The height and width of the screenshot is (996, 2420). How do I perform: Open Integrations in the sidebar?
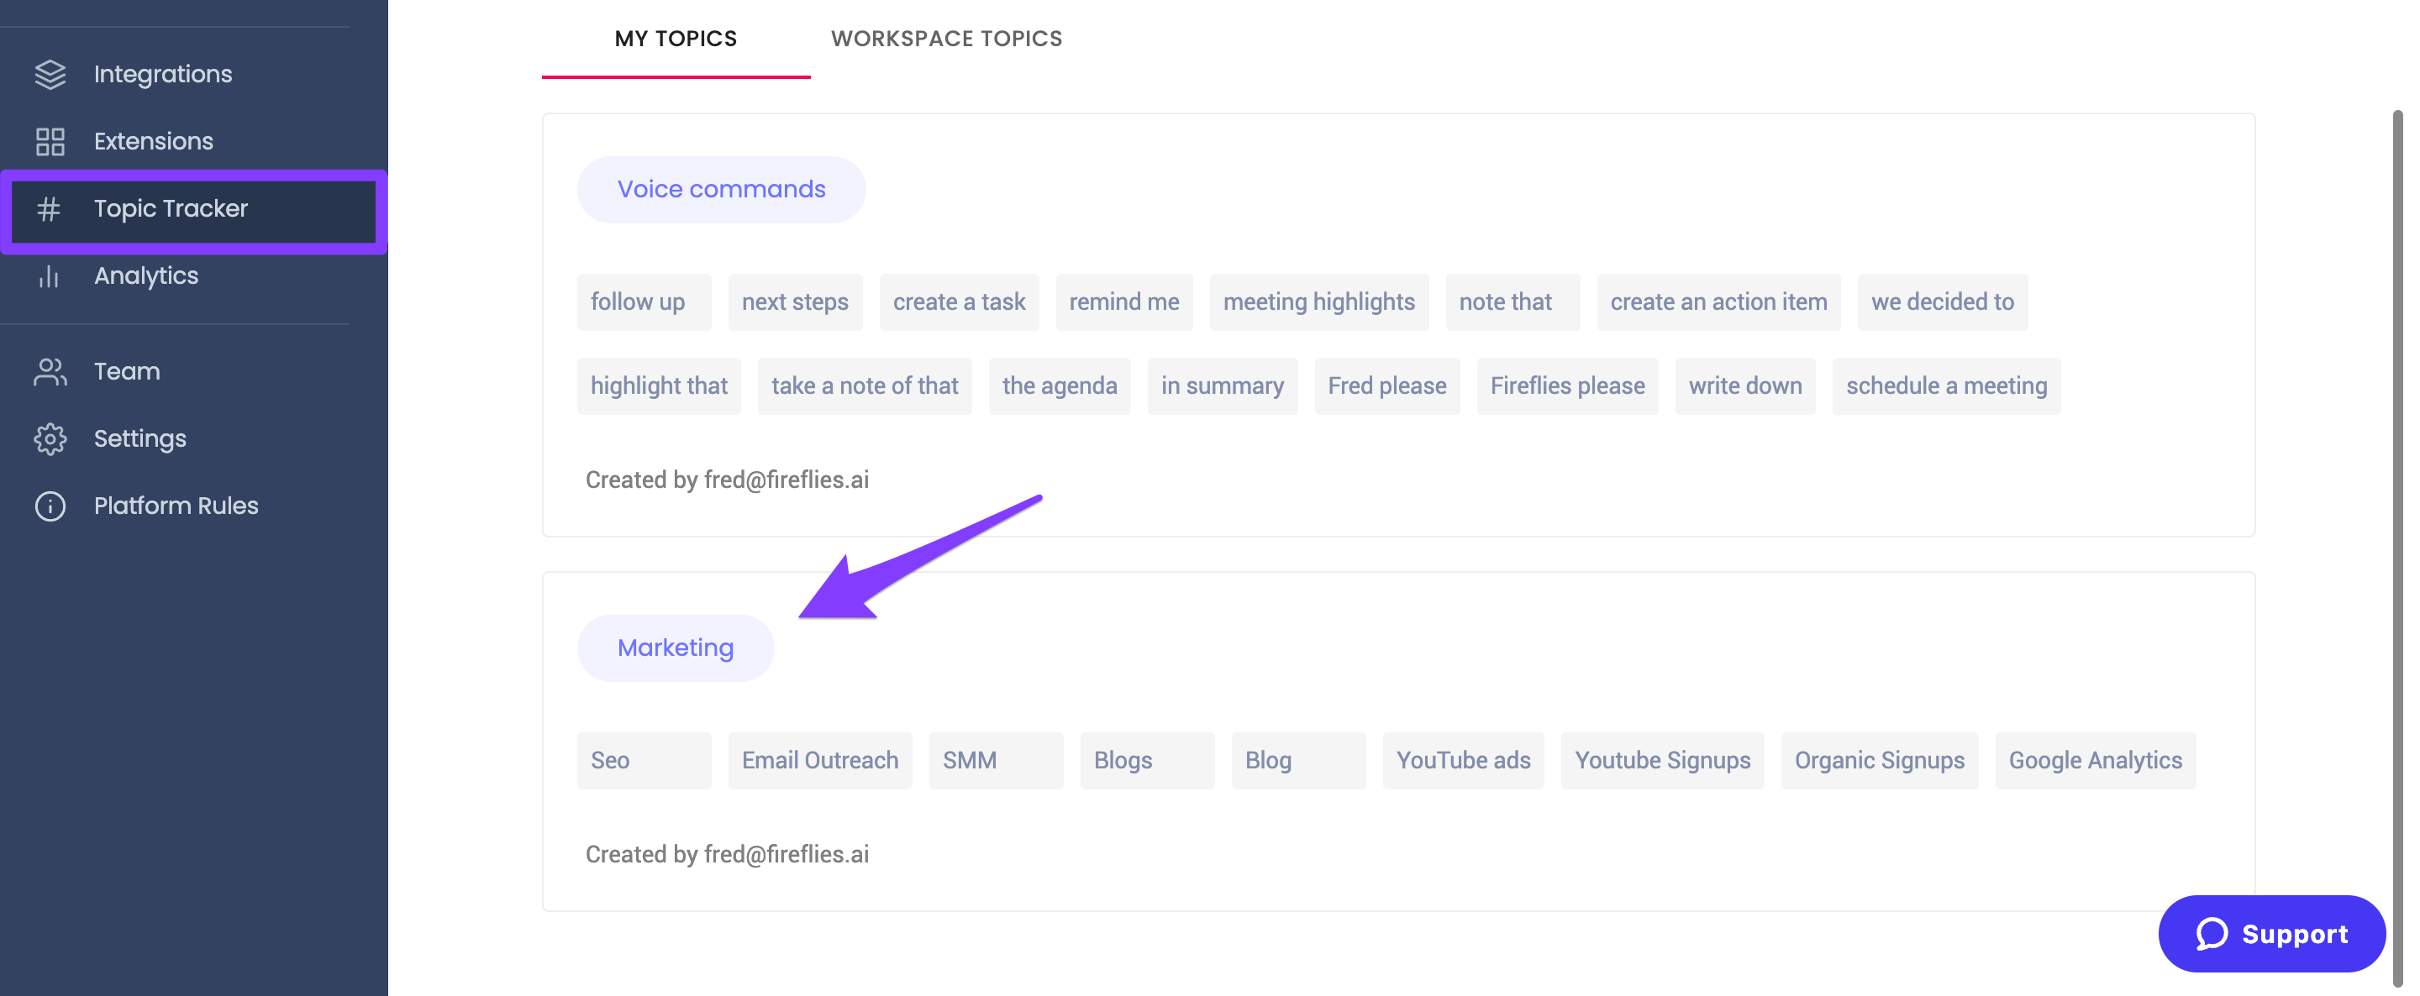click(x=193, y=74)
